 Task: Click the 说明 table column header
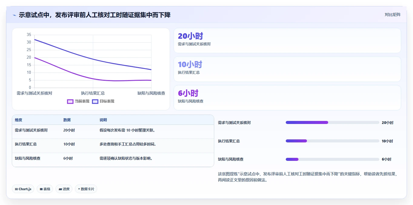103,120
